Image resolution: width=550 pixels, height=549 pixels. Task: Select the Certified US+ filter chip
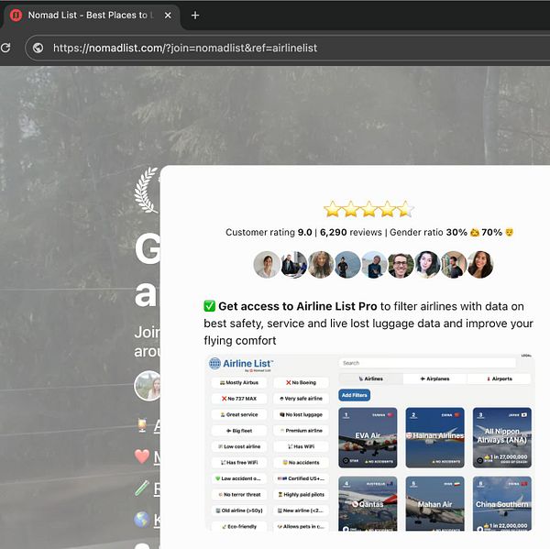tap(301, 478)
